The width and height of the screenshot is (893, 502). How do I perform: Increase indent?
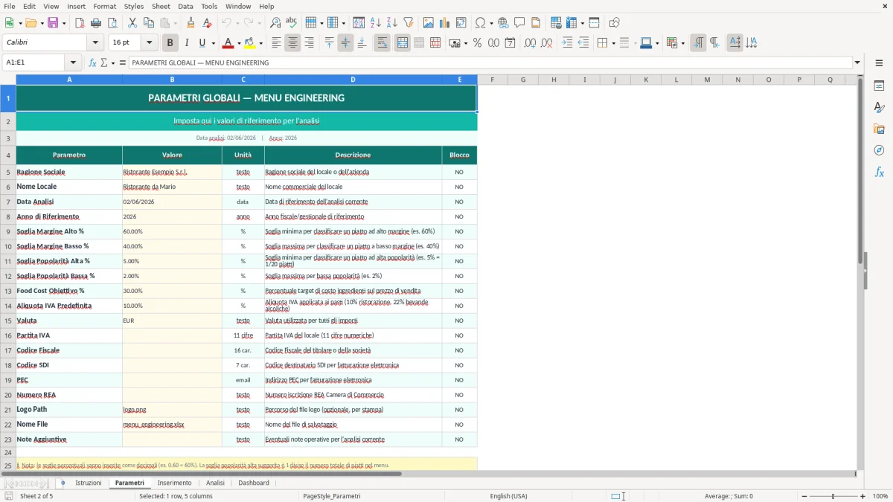coord(567,43)
